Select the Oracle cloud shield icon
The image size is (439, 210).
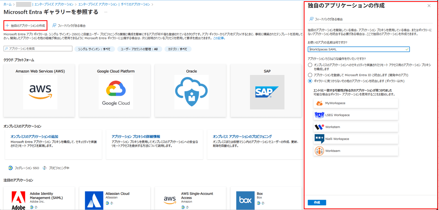[191, 92]
